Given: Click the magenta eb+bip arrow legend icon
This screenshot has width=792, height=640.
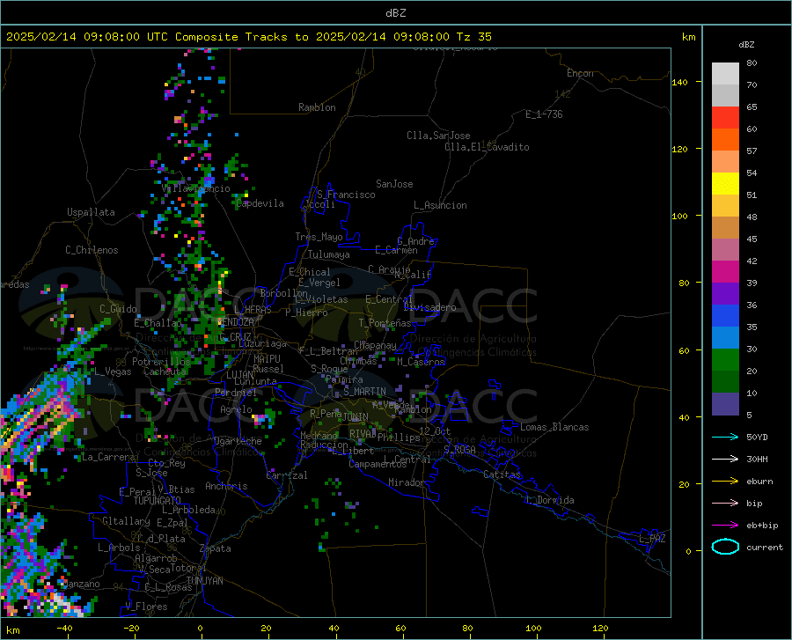Looking at the screenshot, I should pyautogui.click(x=725, y=526).
